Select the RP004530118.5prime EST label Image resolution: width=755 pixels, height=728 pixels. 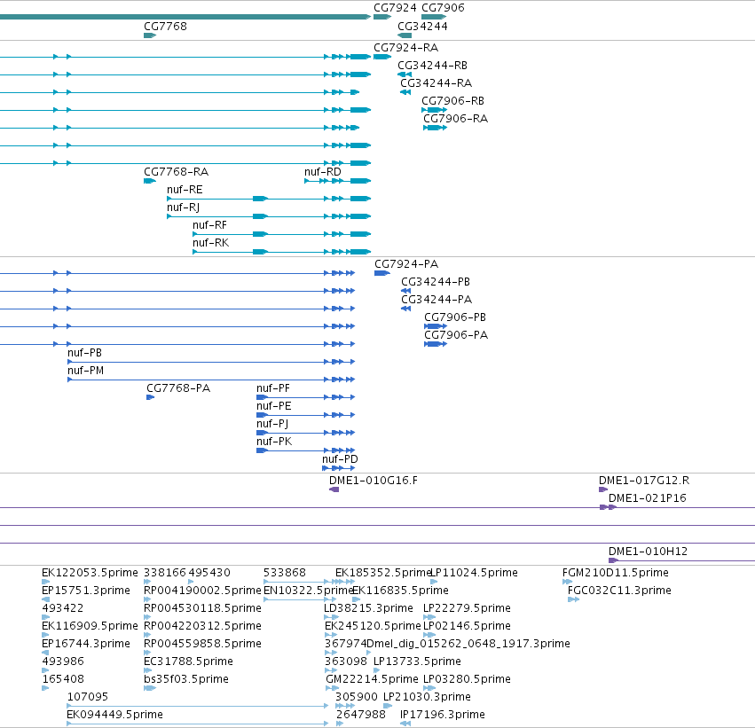(202, 608)
